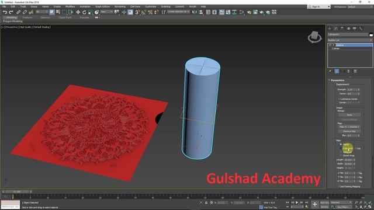The height and width of the screenshot is (210, 374).
Task: Switch to Hierarchy command panel tab
Action: tap(342, 29)
